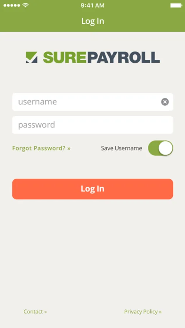Viewport: 185px width, 328px height.
Task: Tap the SurePayroll checkmark logo icon
Action: pos(32,57)
